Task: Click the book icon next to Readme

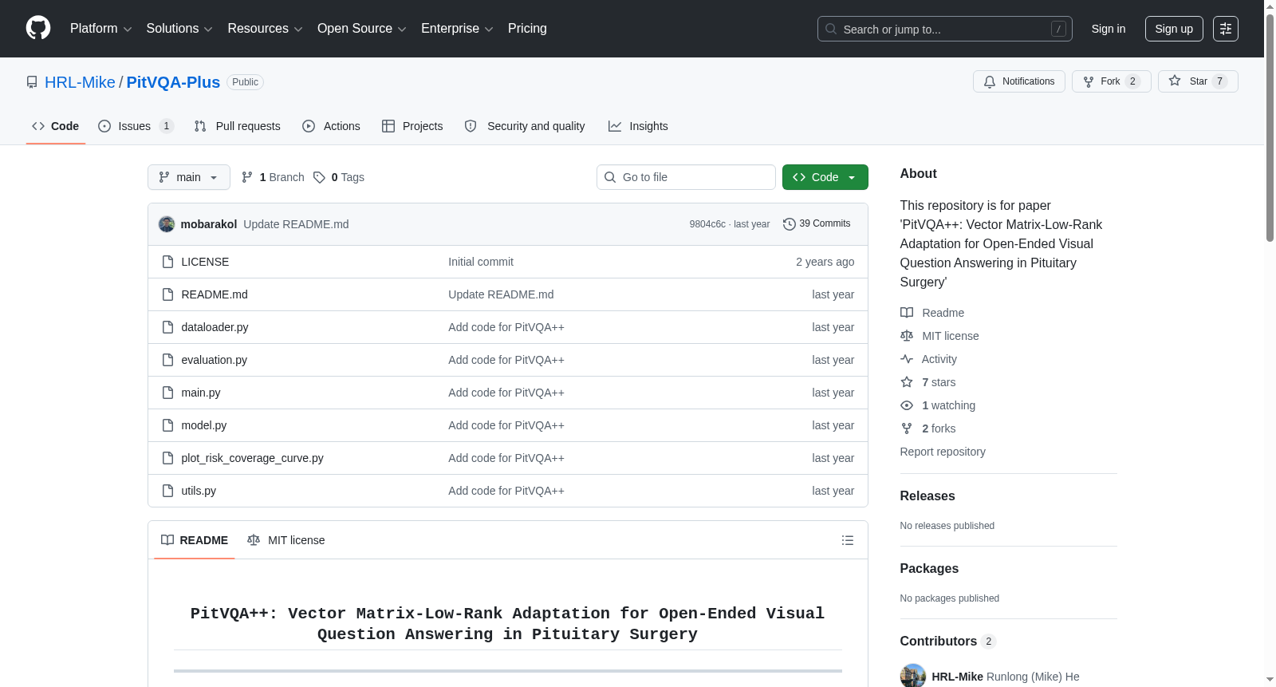Action: coord(907,313)
